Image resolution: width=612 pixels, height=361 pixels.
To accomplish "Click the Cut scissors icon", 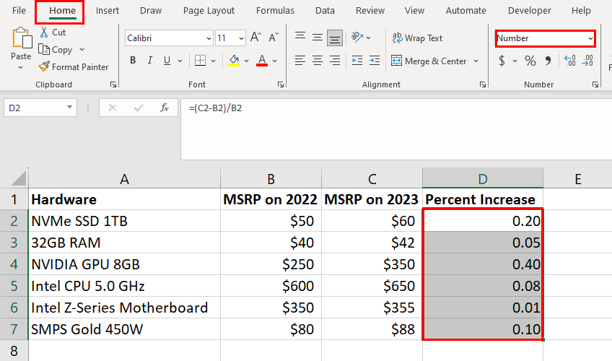I will pos(44,32).
